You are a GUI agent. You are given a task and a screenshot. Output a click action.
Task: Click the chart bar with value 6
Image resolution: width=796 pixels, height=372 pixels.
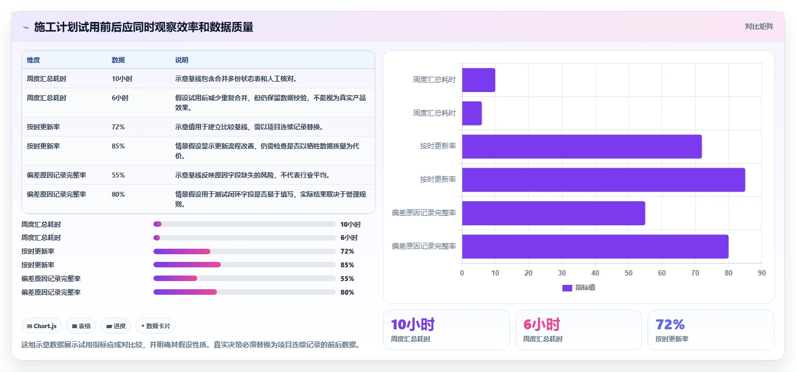pos(472,113)
